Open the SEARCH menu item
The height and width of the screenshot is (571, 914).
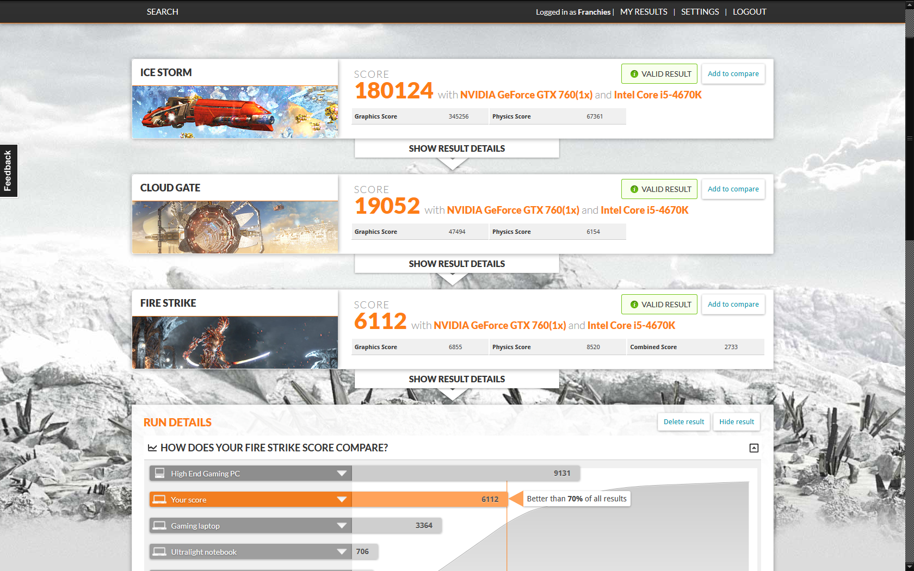point(162,12)
